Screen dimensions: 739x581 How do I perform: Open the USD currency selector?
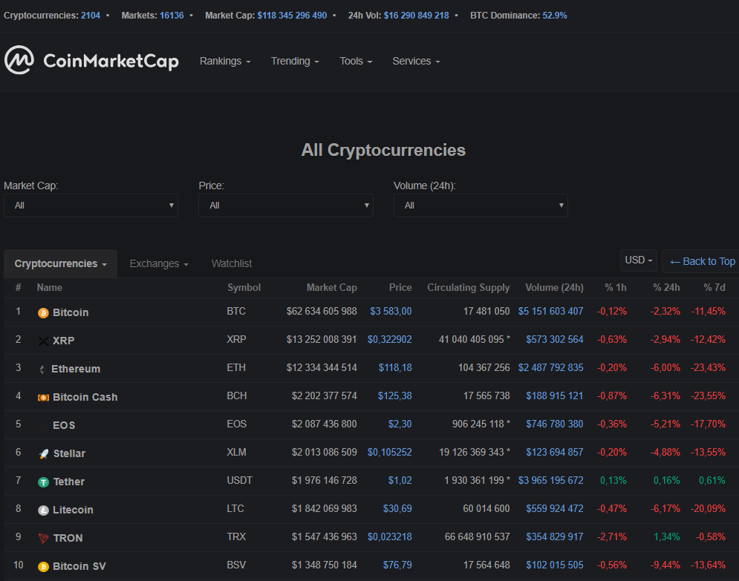click(639, 260)
